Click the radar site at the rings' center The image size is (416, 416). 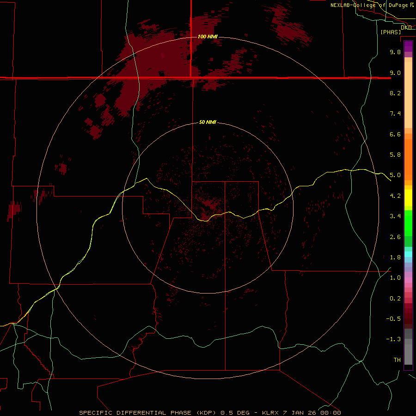coord(208,208)
